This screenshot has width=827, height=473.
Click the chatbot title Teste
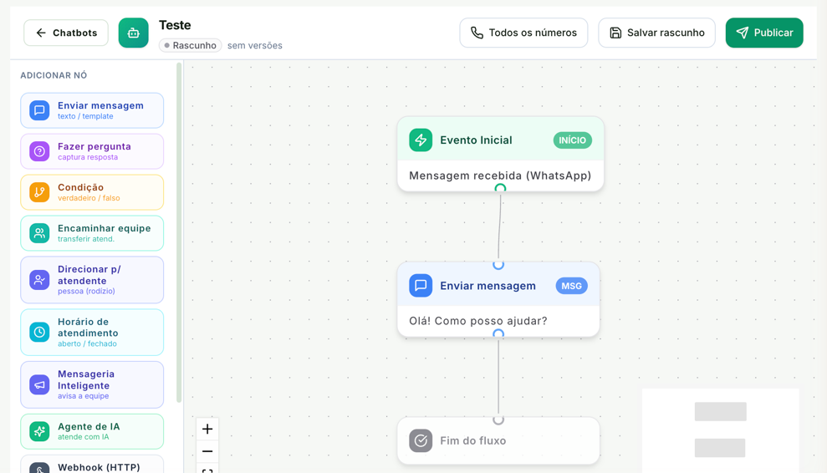[x=175, y=25]
